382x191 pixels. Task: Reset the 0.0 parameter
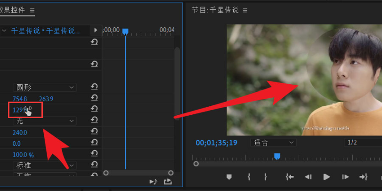[94, 142]
